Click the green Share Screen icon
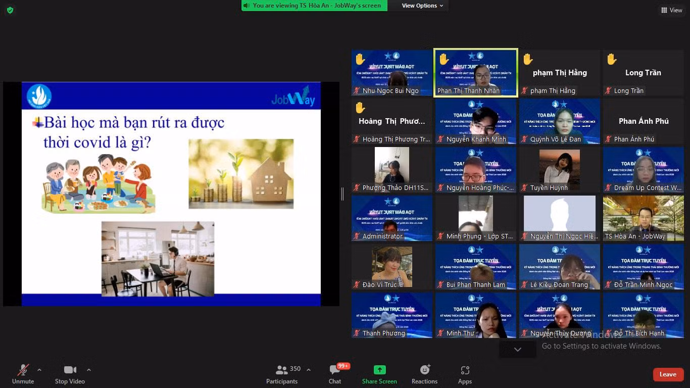The width and height of the screenshot is (690, 388). 379,370
